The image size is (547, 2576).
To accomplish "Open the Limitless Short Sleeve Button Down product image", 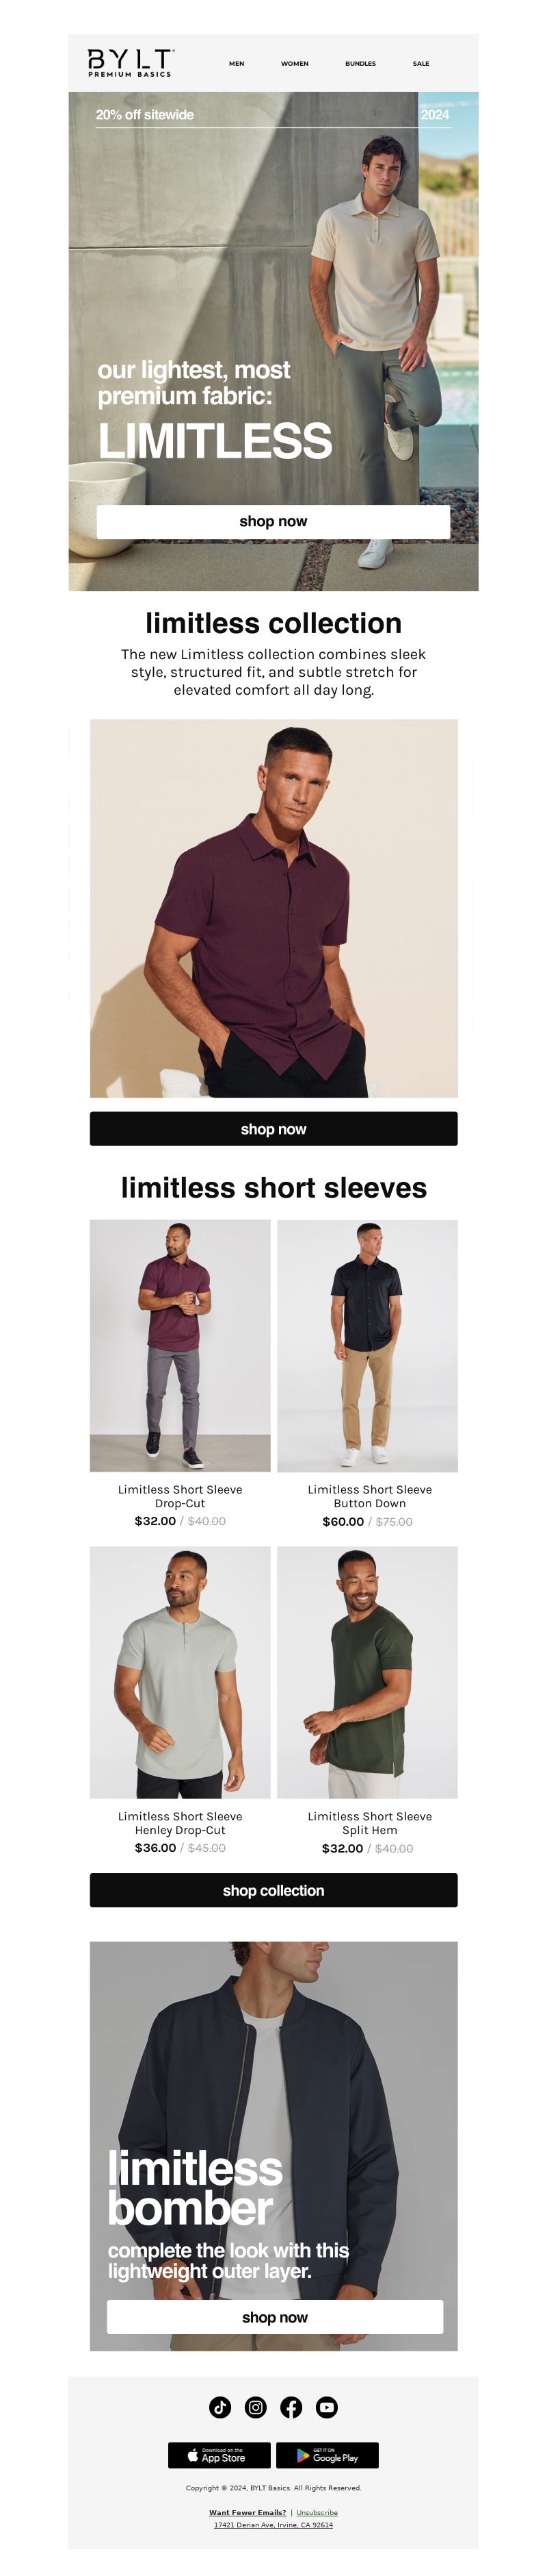I will 367,1345.
